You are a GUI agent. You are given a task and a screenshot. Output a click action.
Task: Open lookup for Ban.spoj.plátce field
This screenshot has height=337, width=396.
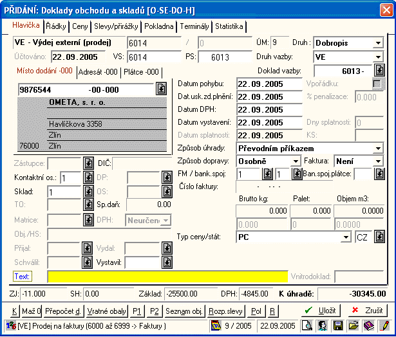380,174
